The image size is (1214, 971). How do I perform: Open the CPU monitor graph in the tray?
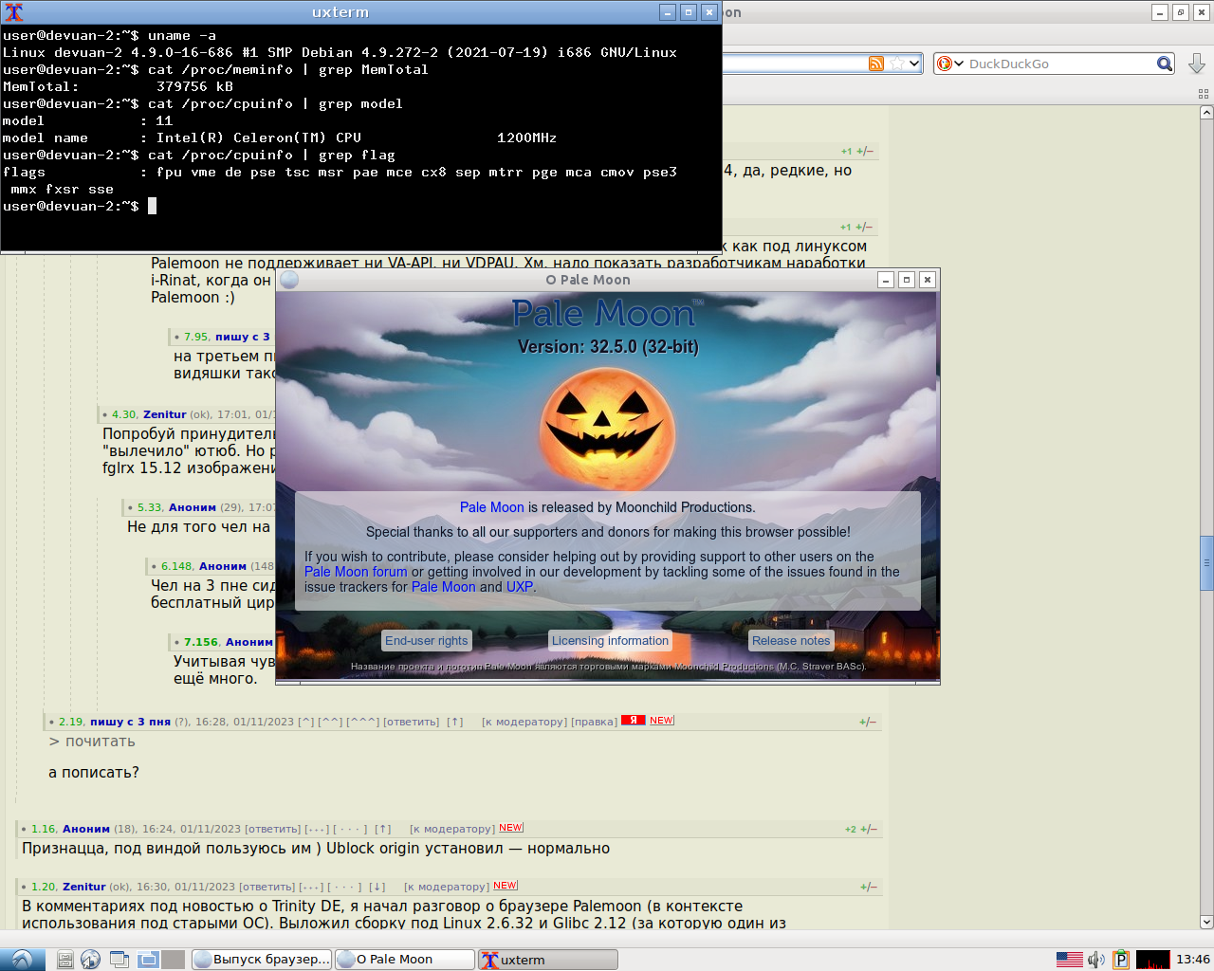click(x=1152, y=960)
